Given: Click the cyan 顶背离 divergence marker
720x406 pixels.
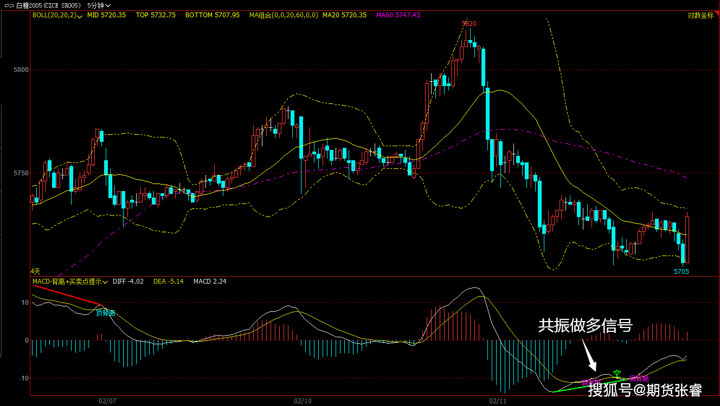Looking at the screenshot, I should (105, 312).
